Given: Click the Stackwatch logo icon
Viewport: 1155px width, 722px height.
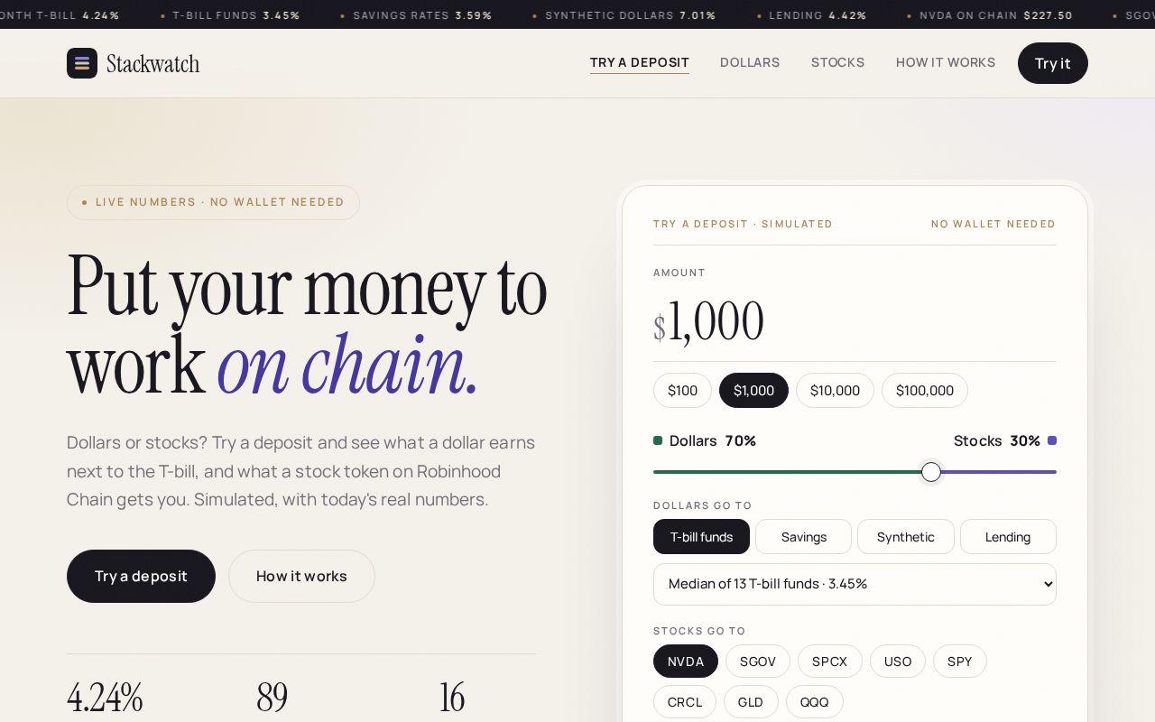Looking at the screenshot, I should tap(82, 63).
